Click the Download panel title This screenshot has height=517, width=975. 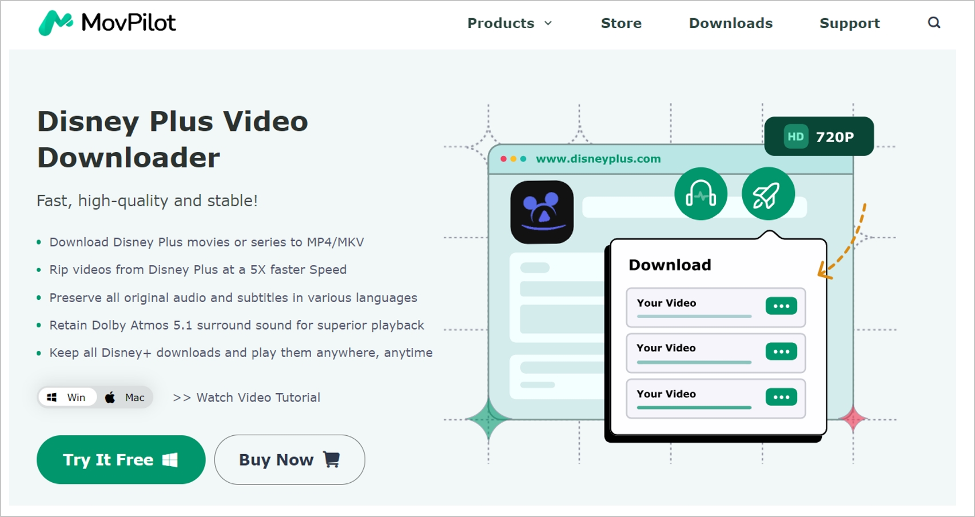coord(670,265)
